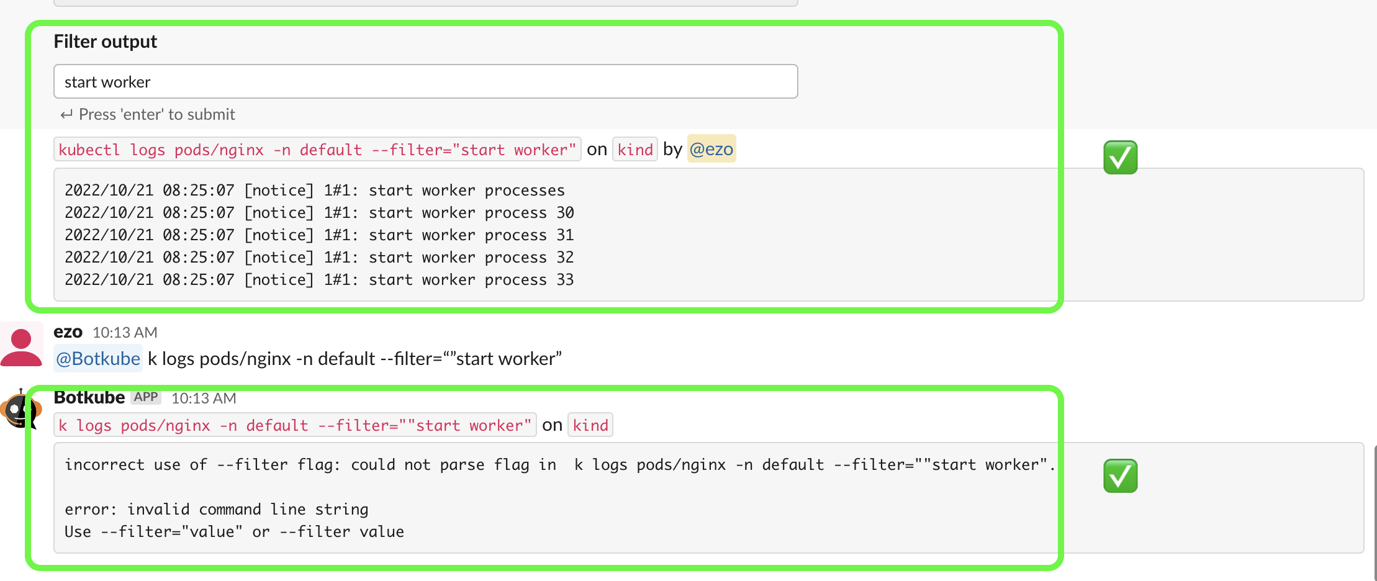Click the green checkmark reaction on the filter output message
The image size is (1377, 581).
1119,157
